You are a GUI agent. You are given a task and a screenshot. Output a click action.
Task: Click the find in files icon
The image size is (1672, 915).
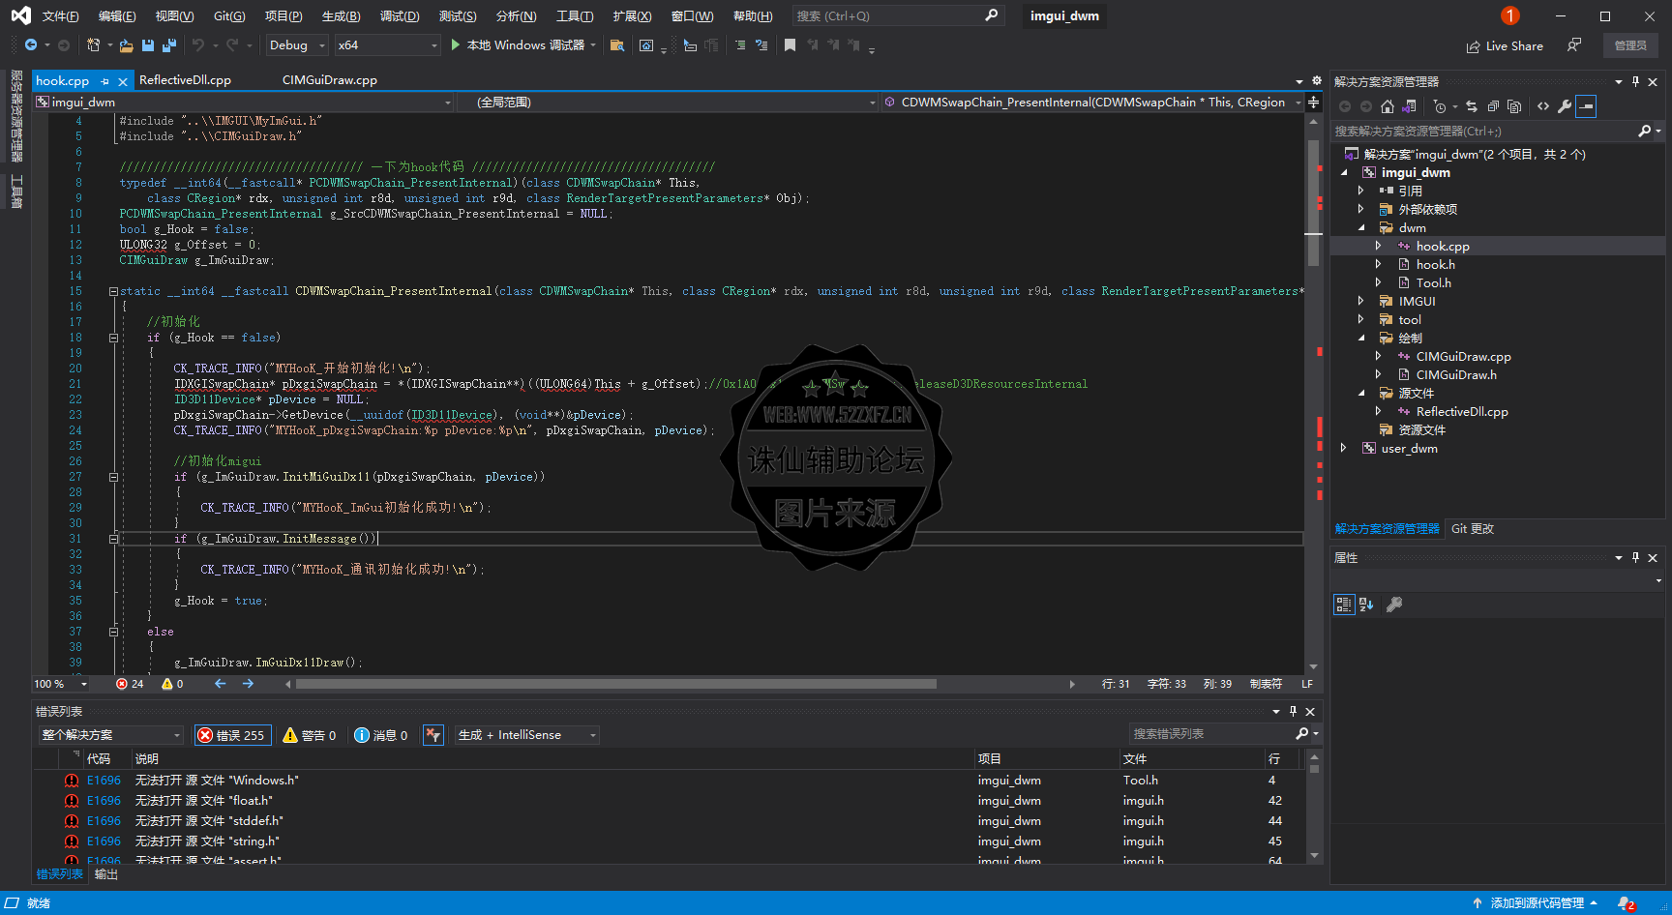coord(616,45)
